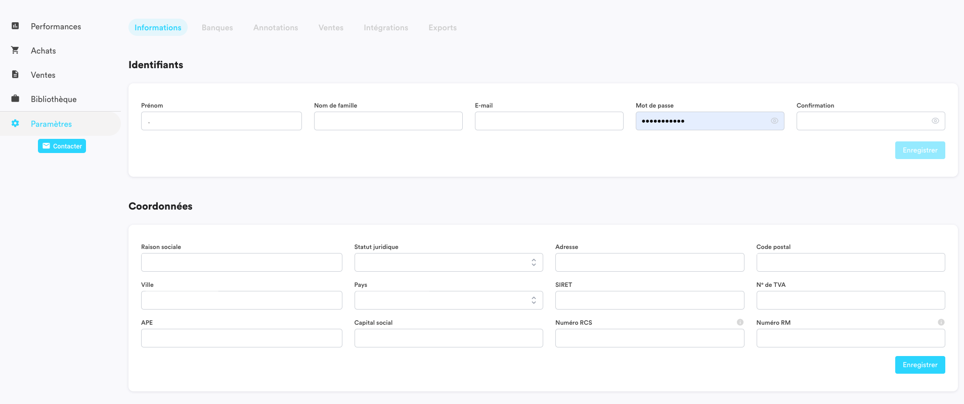This screenshot has height=404, width=964.
Task: Show the Confirmation password
Action: 935,121
